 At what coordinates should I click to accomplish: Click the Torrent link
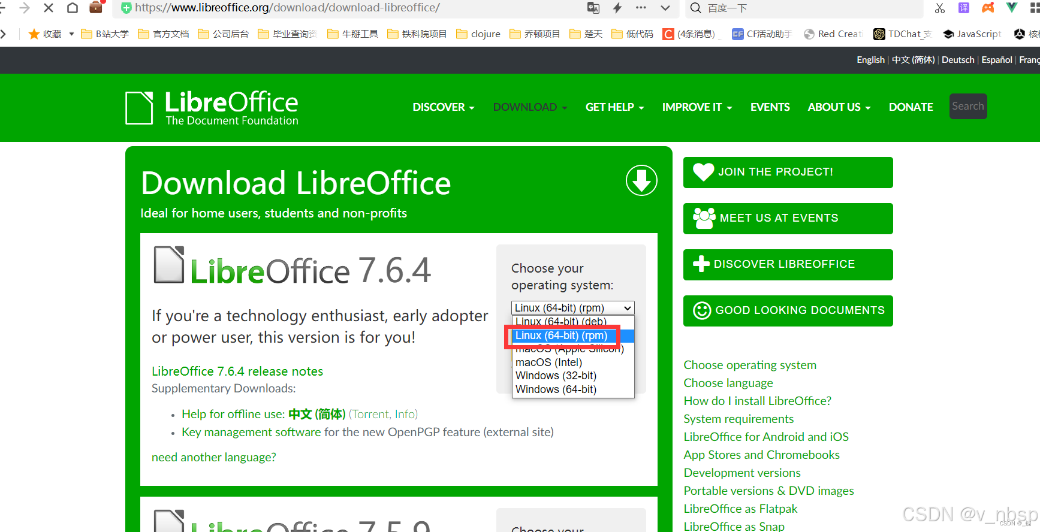[370, 414]
